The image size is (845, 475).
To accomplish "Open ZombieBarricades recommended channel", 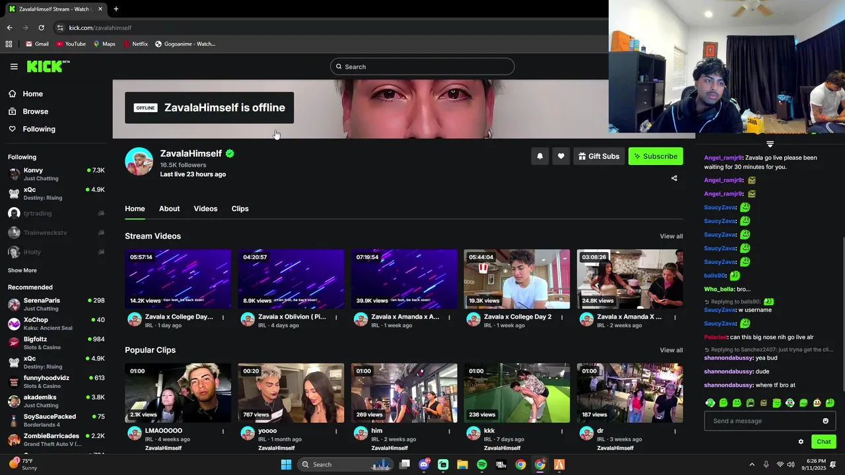I will click(x=56, y=439).
